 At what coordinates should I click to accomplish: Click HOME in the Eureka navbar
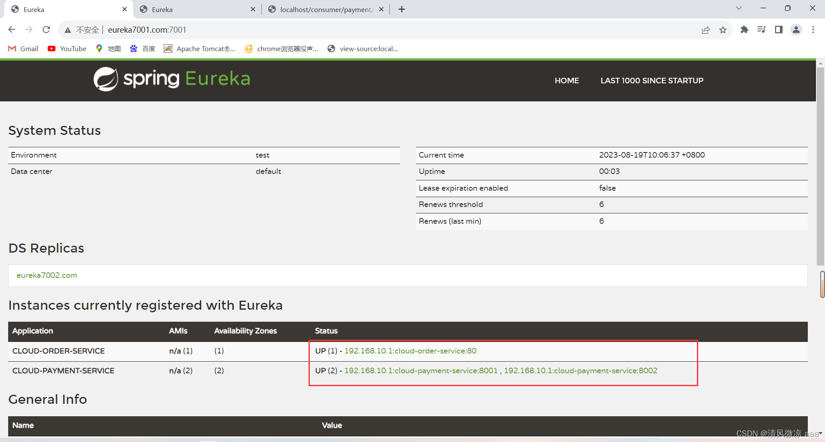tap(567, 80)
